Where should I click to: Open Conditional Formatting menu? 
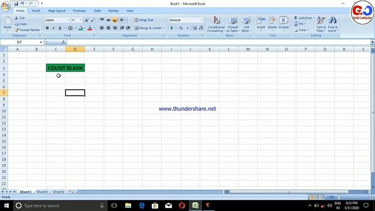click(216, 24)
